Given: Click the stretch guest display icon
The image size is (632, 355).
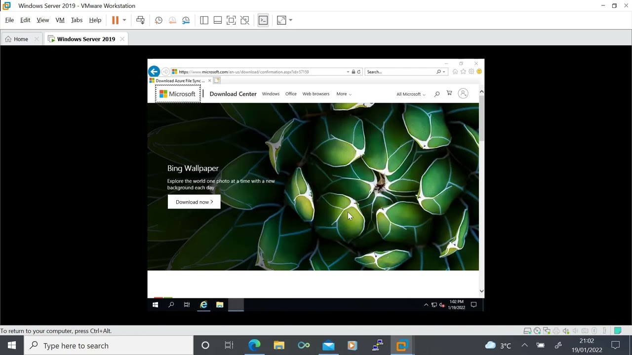Looking at the screenshot, I should click(281, 20).
